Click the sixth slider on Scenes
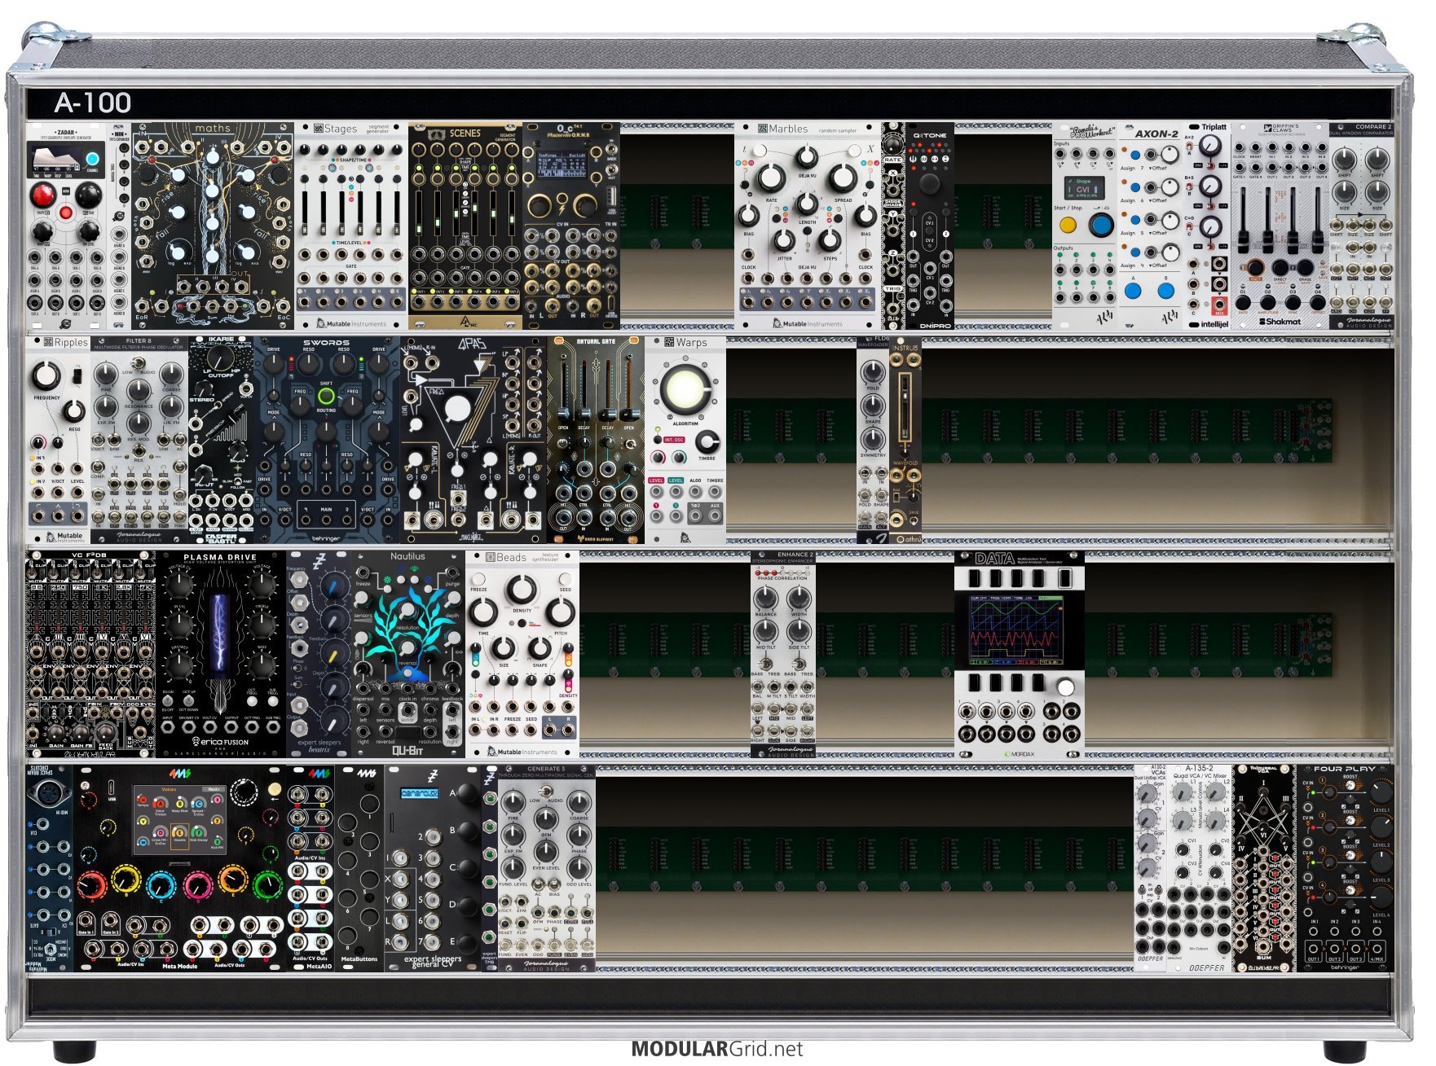Image resolution: width=1436 pixels, height=1066 pixels. pos(512,215)
